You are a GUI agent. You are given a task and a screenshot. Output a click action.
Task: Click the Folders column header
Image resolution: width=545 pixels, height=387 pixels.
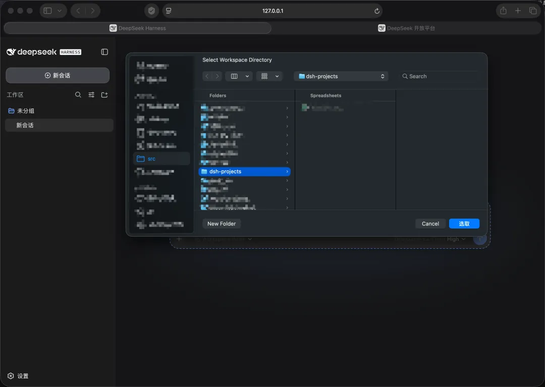coord(217,95)
